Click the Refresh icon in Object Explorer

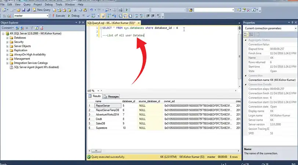[x=36, y=28]
